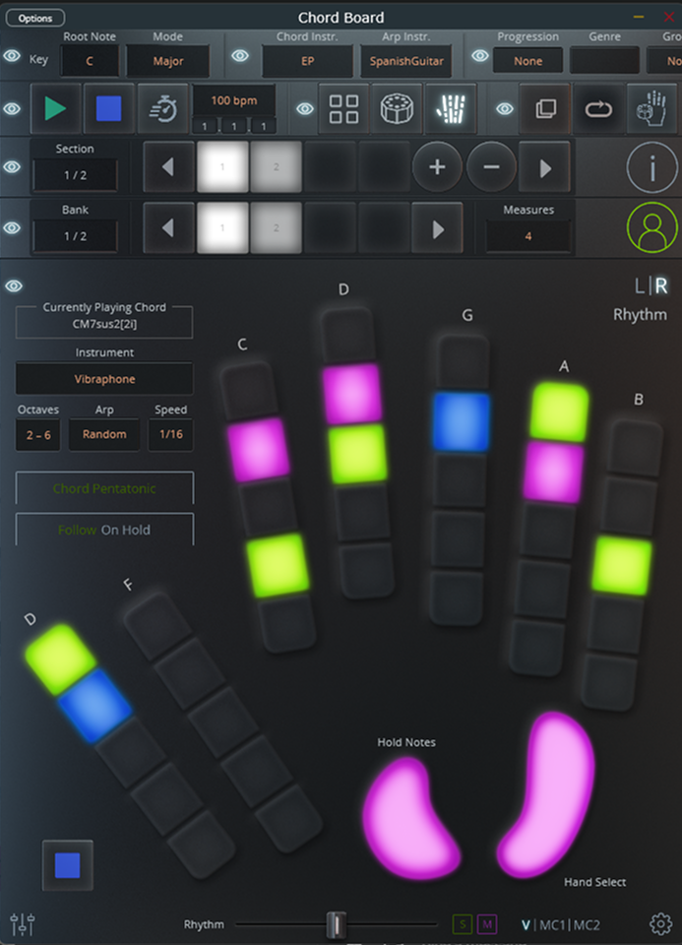Toggle the Section row eye visibility
Viewport: 682px width, 945px height.
pyautogui.click(x=12, y=167)
